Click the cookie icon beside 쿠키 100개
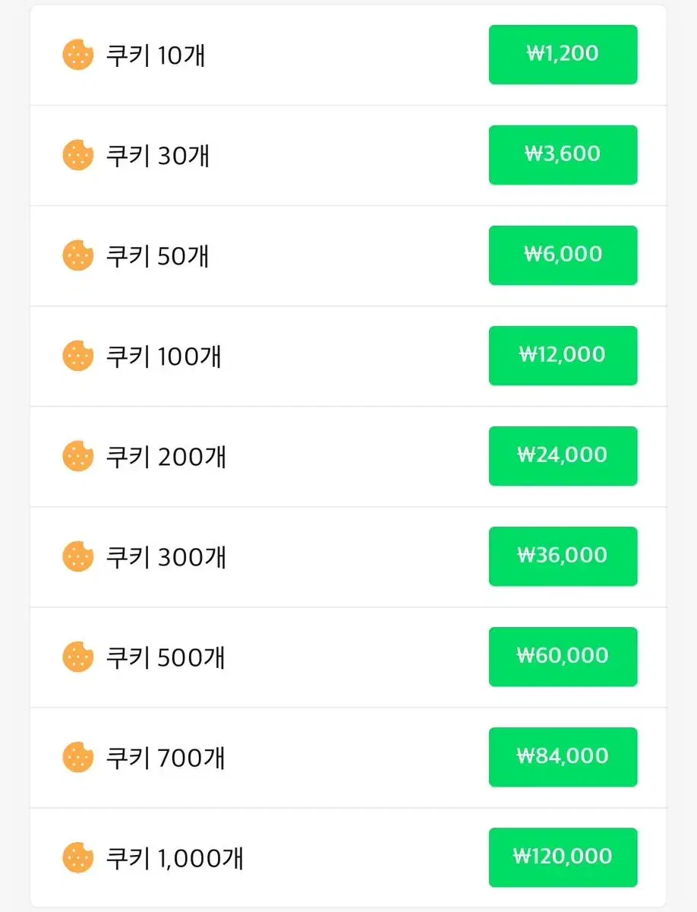 [x=77, y=356]
